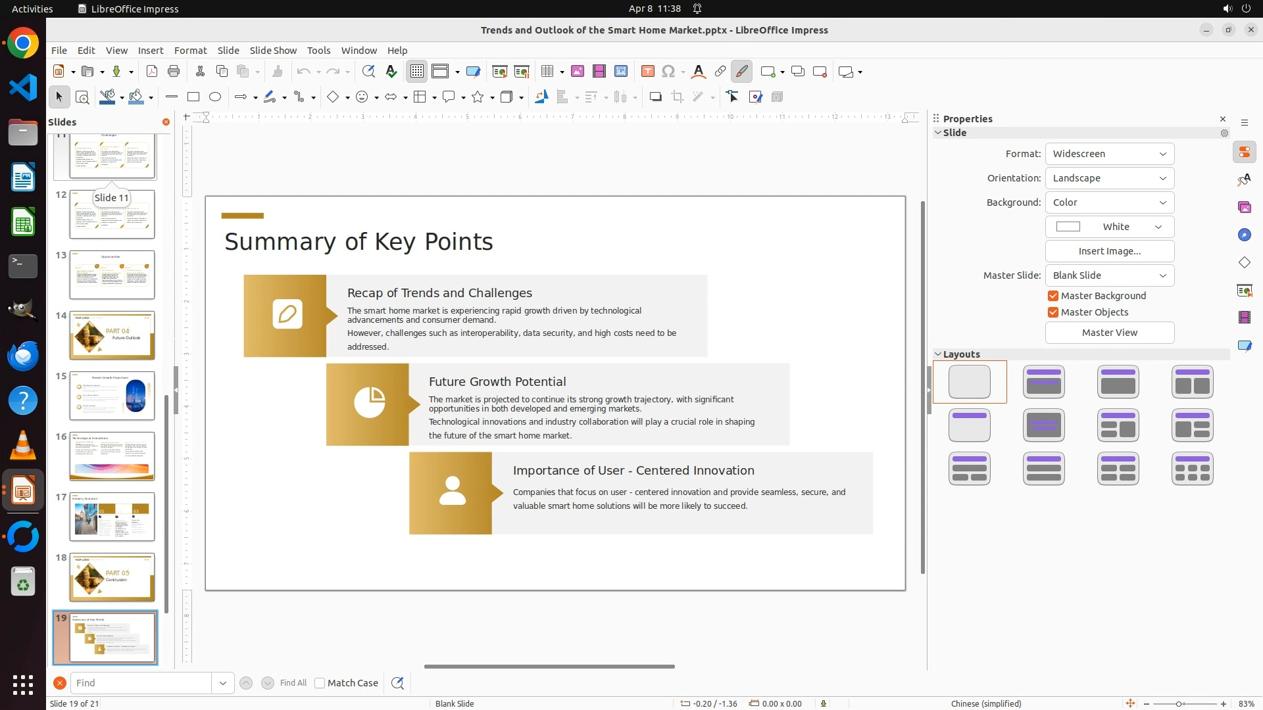Click the Insert Text Box icon
This screenshot has width=1263, height=710.
(647, 72)
